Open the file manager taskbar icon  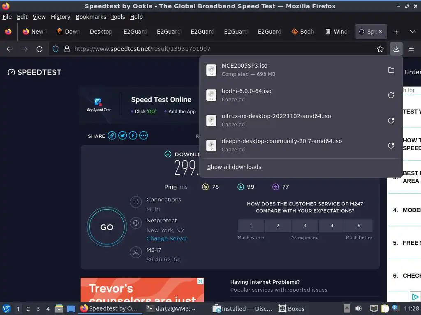59,308
